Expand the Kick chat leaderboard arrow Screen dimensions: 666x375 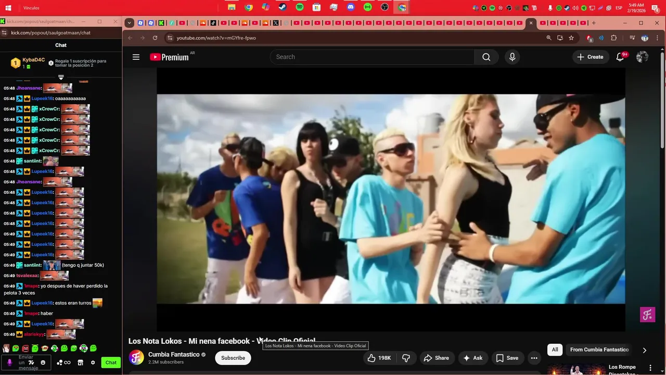[x=61, y=78]
